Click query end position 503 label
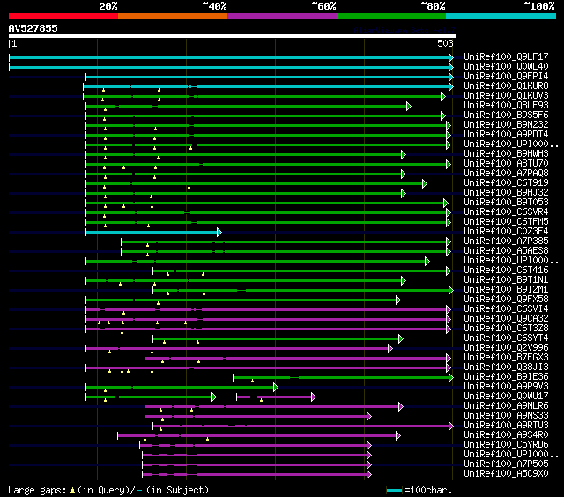The width and height of the screenshot is (564, 497). [445, 43]
